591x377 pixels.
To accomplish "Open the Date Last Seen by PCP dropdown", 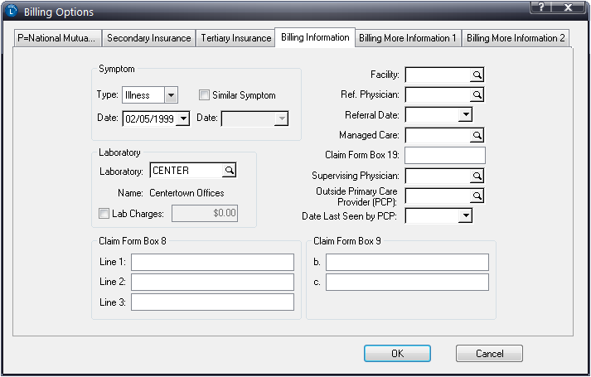I will pyautogui.click(x=466, y=215).
